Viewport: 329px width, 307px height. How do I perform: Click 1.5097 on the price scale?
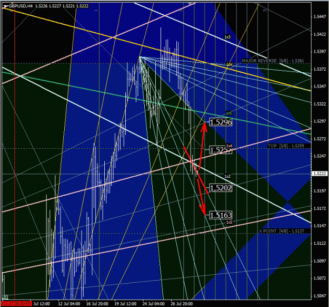point(320,261)
